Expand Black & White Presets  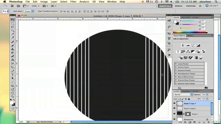176,77
